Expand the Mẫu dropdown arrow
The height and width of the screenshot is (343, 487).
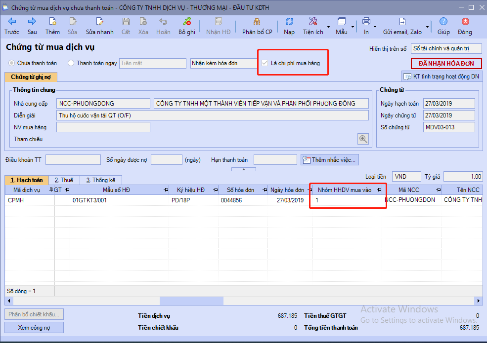pyautogui.click(x=353, y=27)
